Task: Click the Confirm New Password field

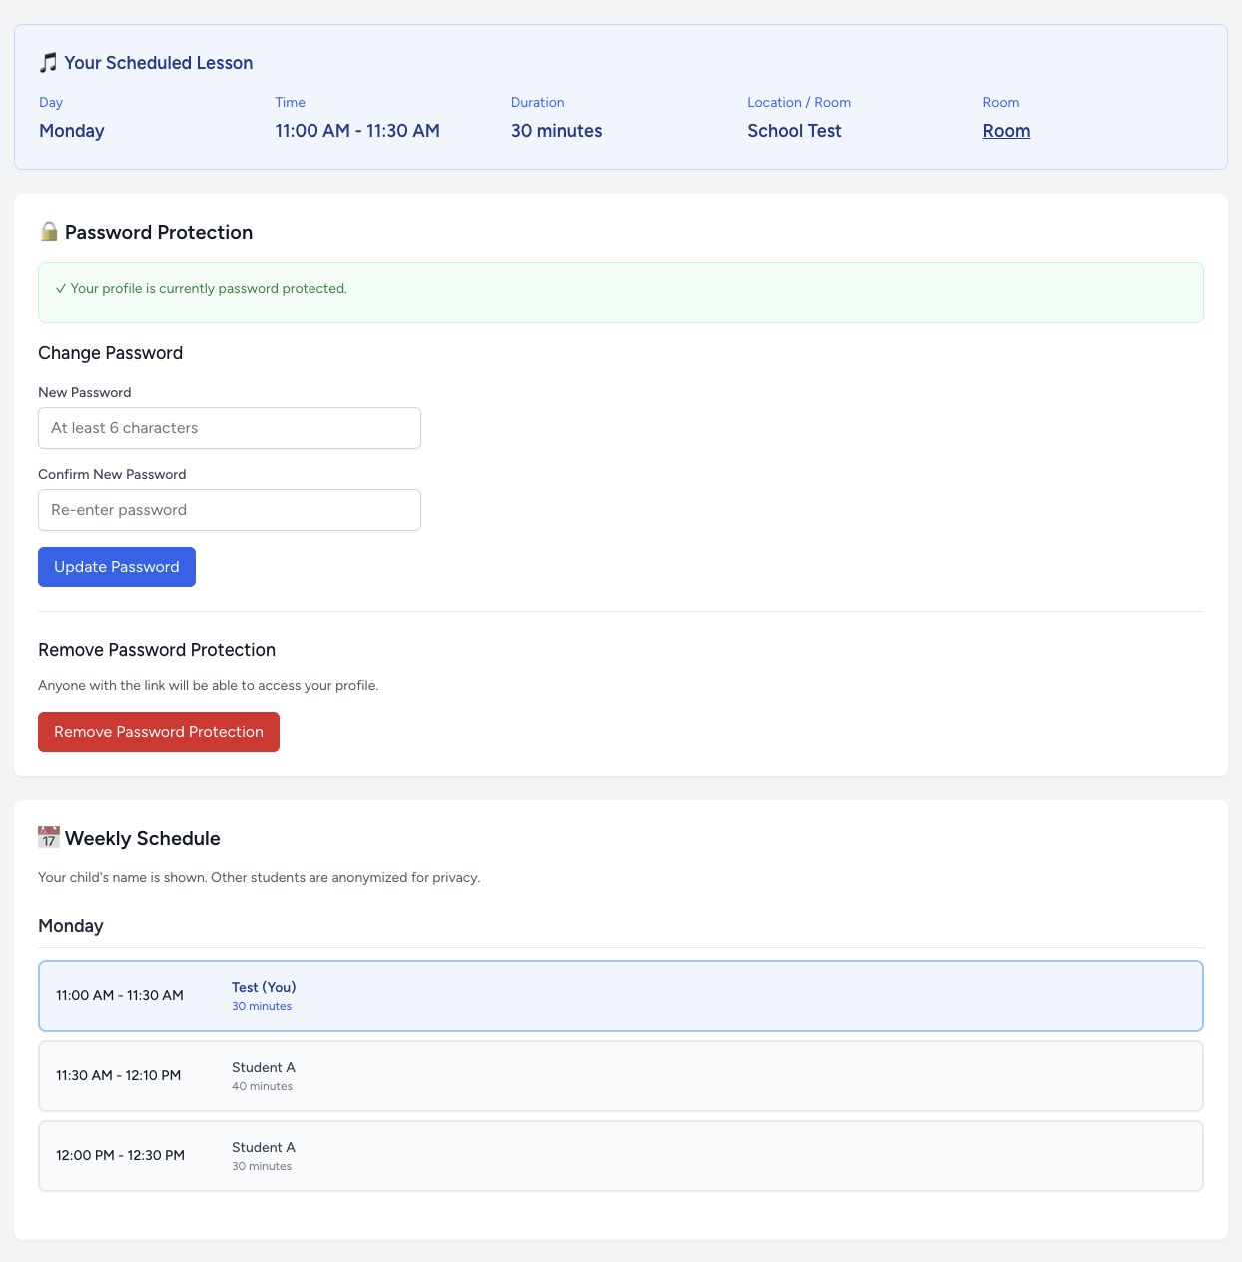Action: [230, 510]
